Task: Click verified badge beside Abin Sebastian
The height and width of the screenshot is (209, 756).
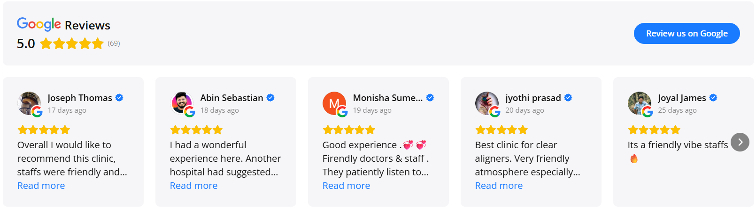Action: click(270, 98)
